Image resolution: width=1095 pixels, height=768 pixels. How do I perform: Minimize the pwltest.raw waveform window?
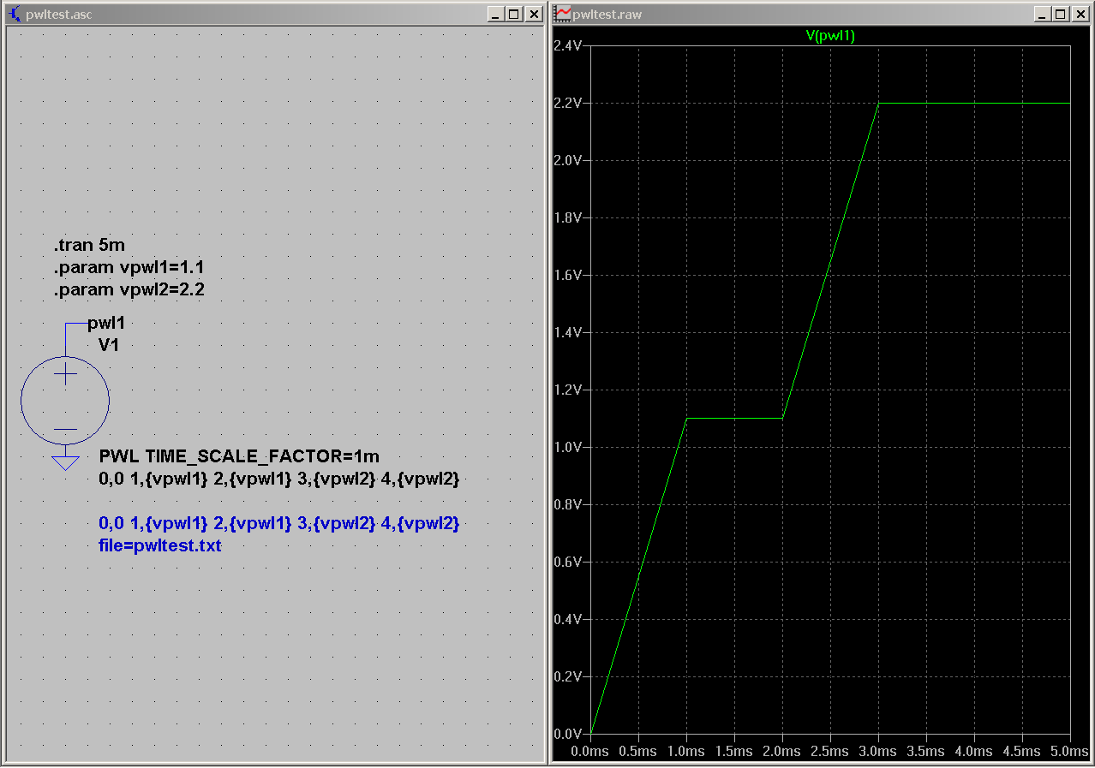coord(1042,14)
